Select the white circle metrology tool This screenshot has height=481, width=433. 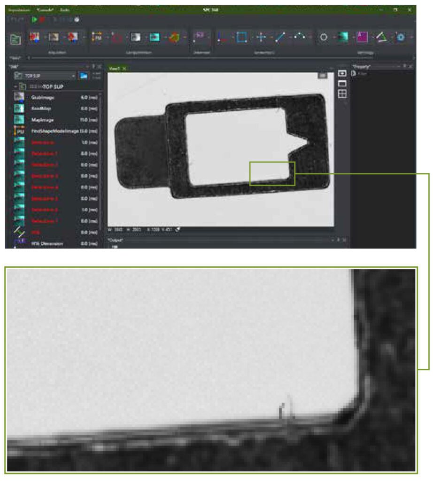[323, 38]
